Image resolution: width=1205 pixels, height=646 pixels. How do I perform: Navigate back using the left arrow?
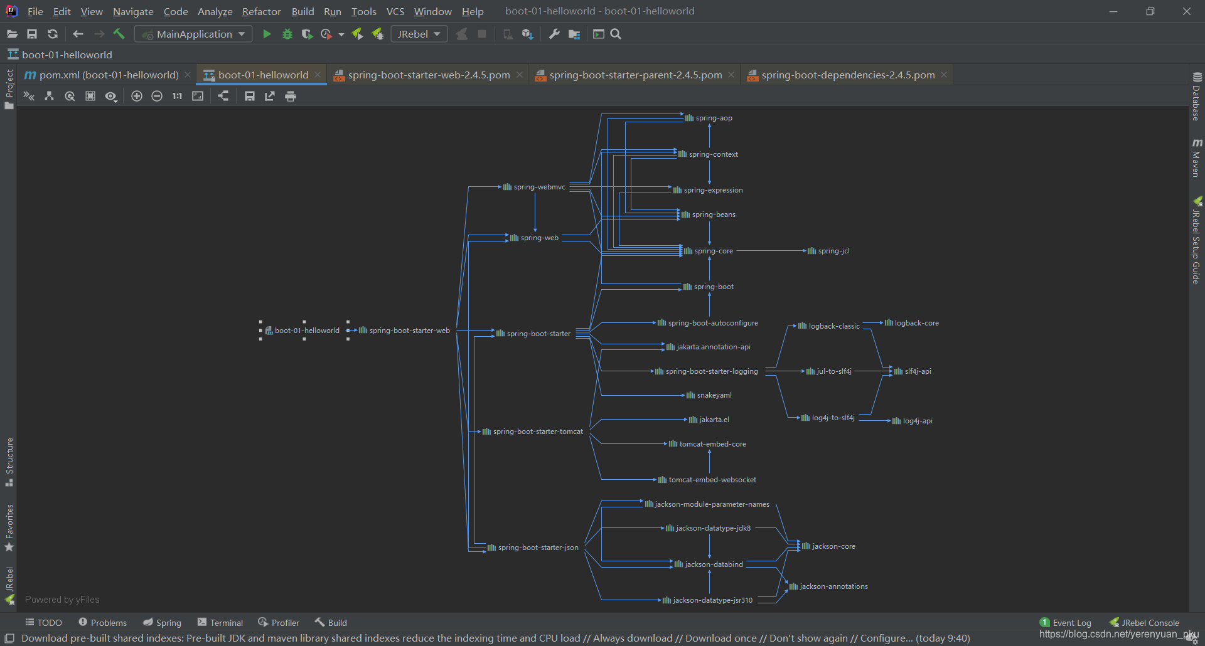(78, 34)
